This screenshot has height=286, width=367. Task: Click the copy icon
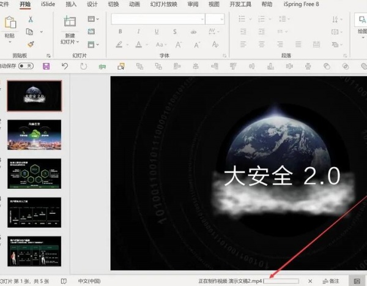[x=29, y=32]
